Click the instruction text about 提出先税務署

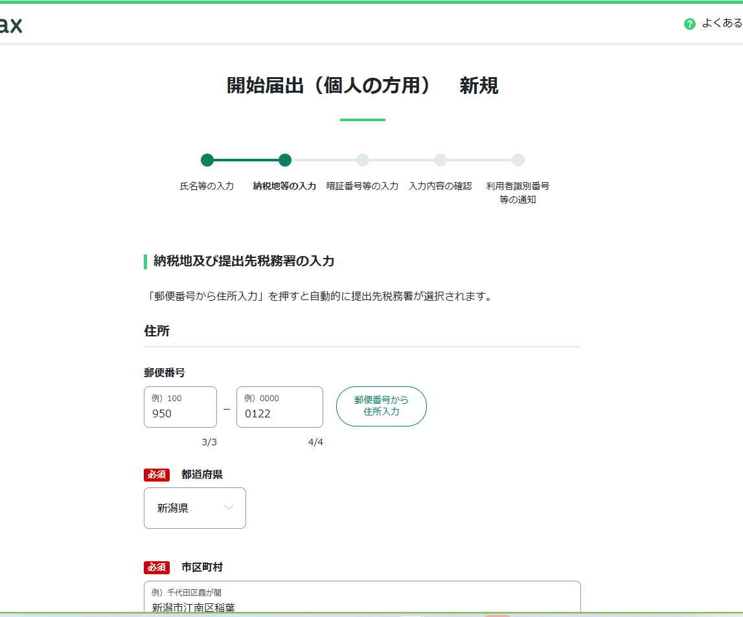click(320, 296)
